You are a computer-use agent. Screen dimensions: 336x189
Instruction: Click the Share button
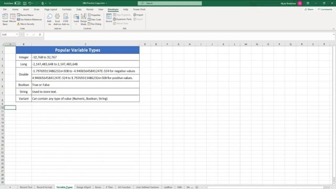click(309, 9)
